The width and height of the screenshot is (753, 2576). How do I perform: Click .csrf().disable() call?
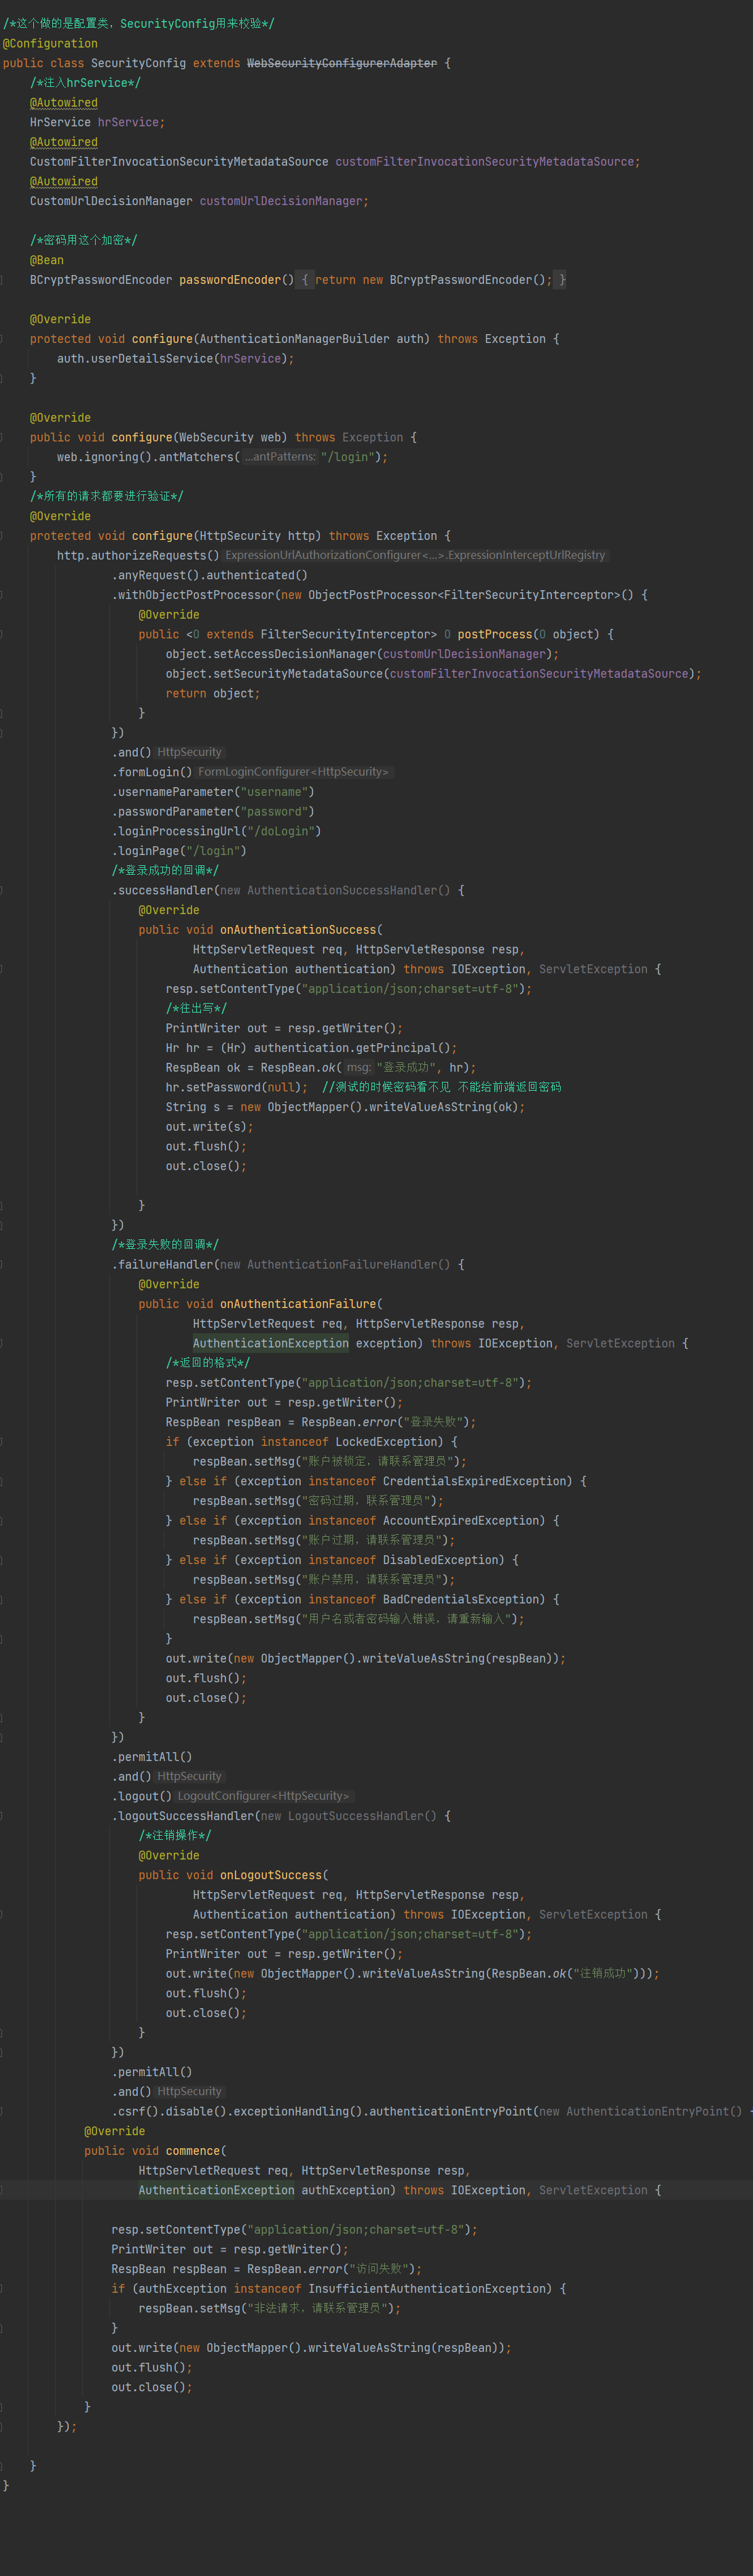(169, 2112)
